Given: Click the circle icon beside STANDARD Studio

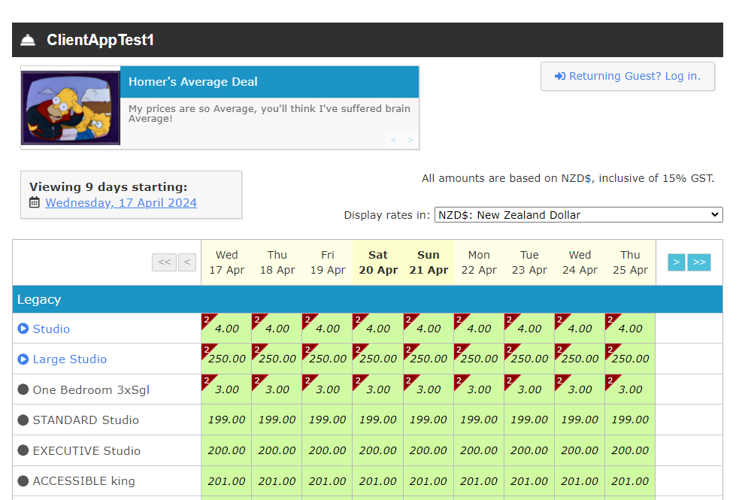Looking at the screenshot, I should tap(23, 420).
